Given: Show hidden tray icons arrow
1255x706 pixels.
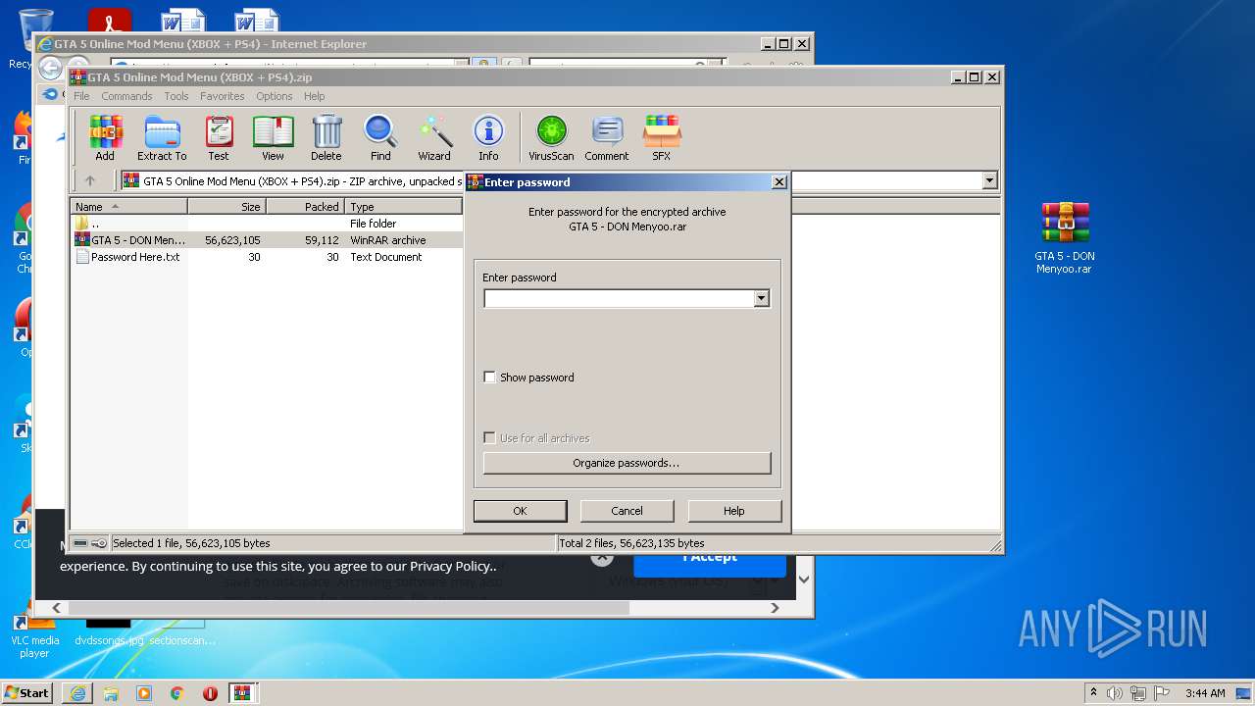Looking at the screenshot, I should click(x=1093, y=693).
